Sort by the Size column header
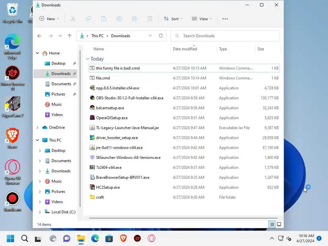Screen dimensions: 328x246 [261, 49]
